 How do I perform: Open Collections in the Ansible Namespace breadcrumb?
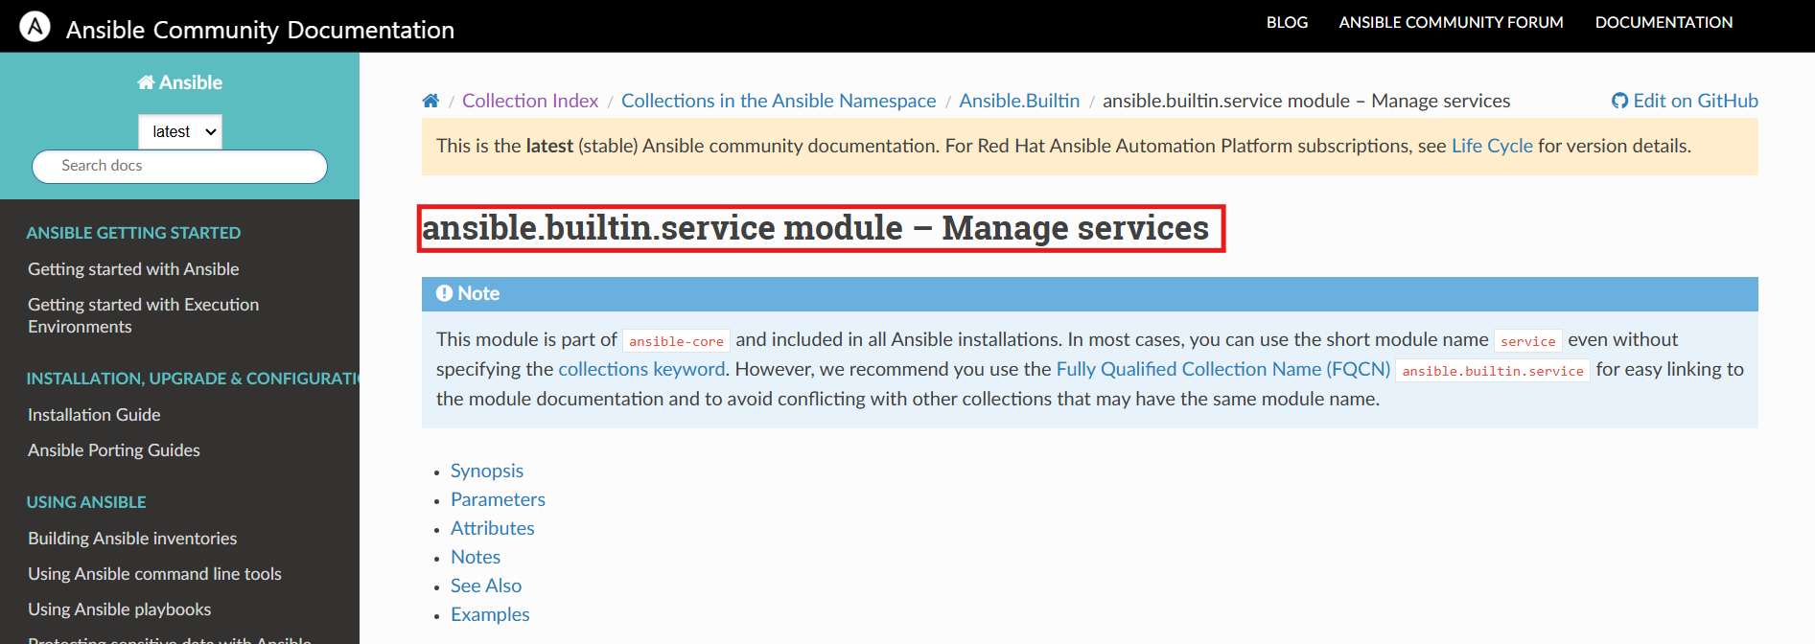pos(779,101)
